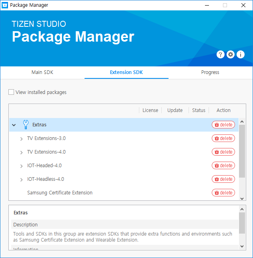253x258 pixels.
Task: Select Samsung Certificate Extension row
Action: click(60, 193)
